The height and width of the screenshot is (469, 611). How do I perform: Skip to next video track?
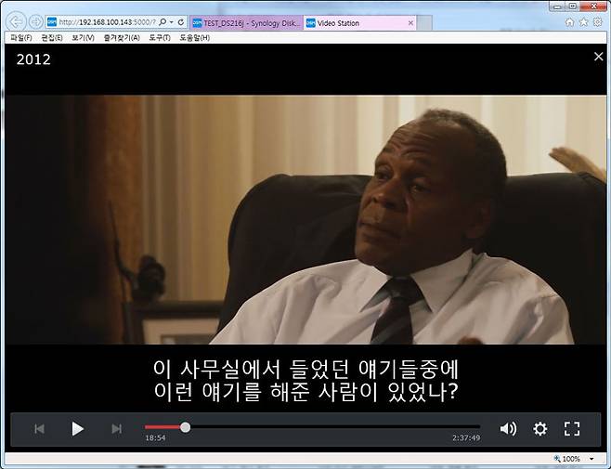click(x=116, y=429)
